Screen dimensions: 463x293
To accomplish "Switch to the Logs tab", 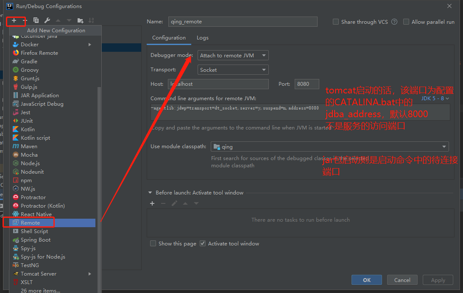I will pos(202,38).
